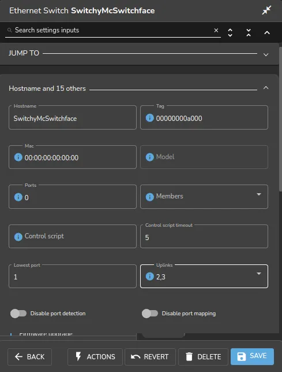The height and width of the screenshot is (372, 282).
Task: Show info for the Control script field
Action: click(18, 237)
